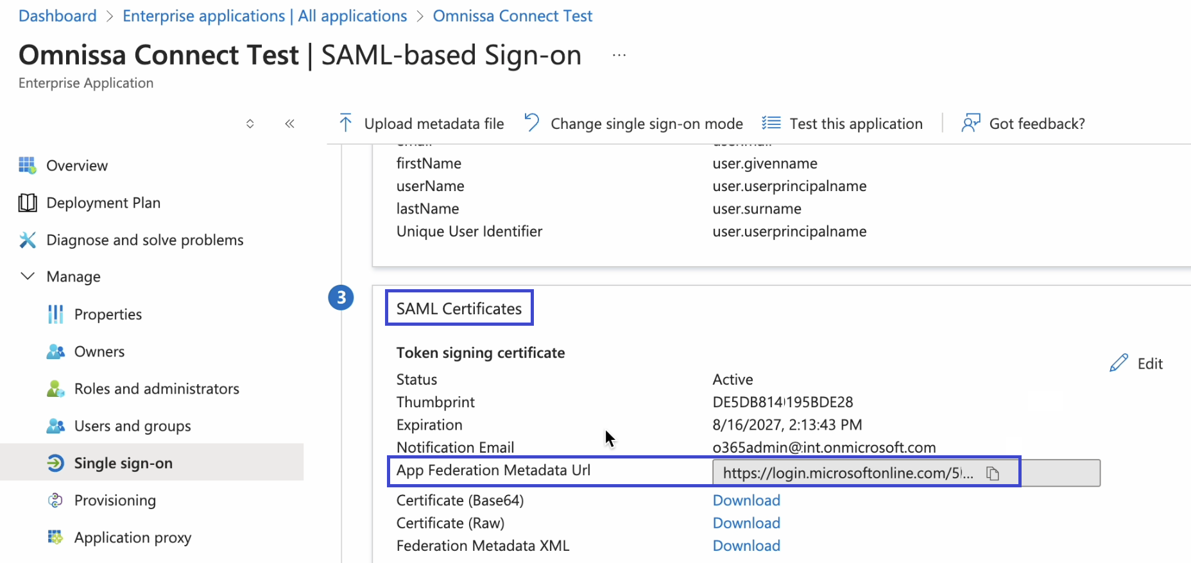Click Got feedback?

pos(1037,124)
